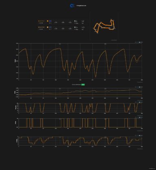
Task: Click the highlighted modebar icon above Speed chart
Action: pos(140,42)
